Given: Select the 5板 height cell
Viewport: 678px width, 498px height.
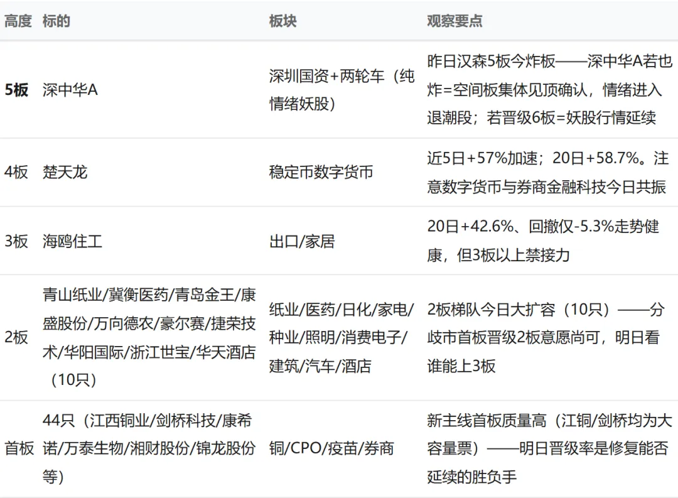Looking at the screenshot, I should (x=16, y=90).
